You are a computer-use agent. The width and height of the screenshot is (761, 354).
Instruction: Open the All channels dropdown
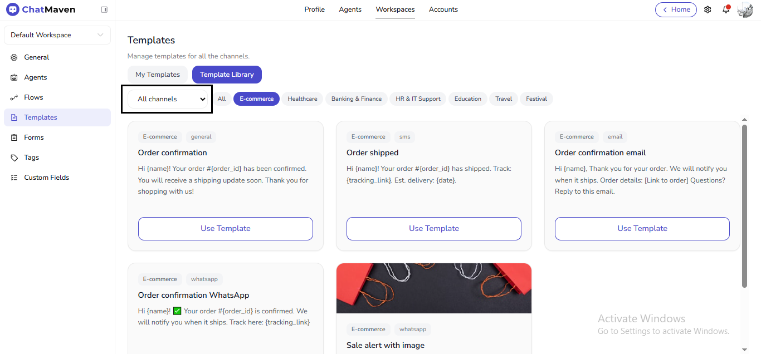coord(166,99)
